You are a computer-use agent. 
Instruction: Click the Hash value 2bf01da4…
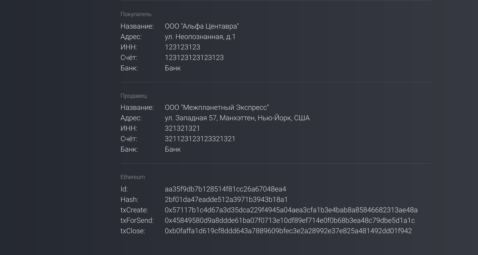tap(226, 200)
